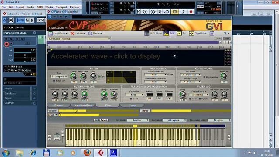Screen dimensions: 279x157
Task: Toggle the Turbo LP checkbox
Action: point(54,81)
